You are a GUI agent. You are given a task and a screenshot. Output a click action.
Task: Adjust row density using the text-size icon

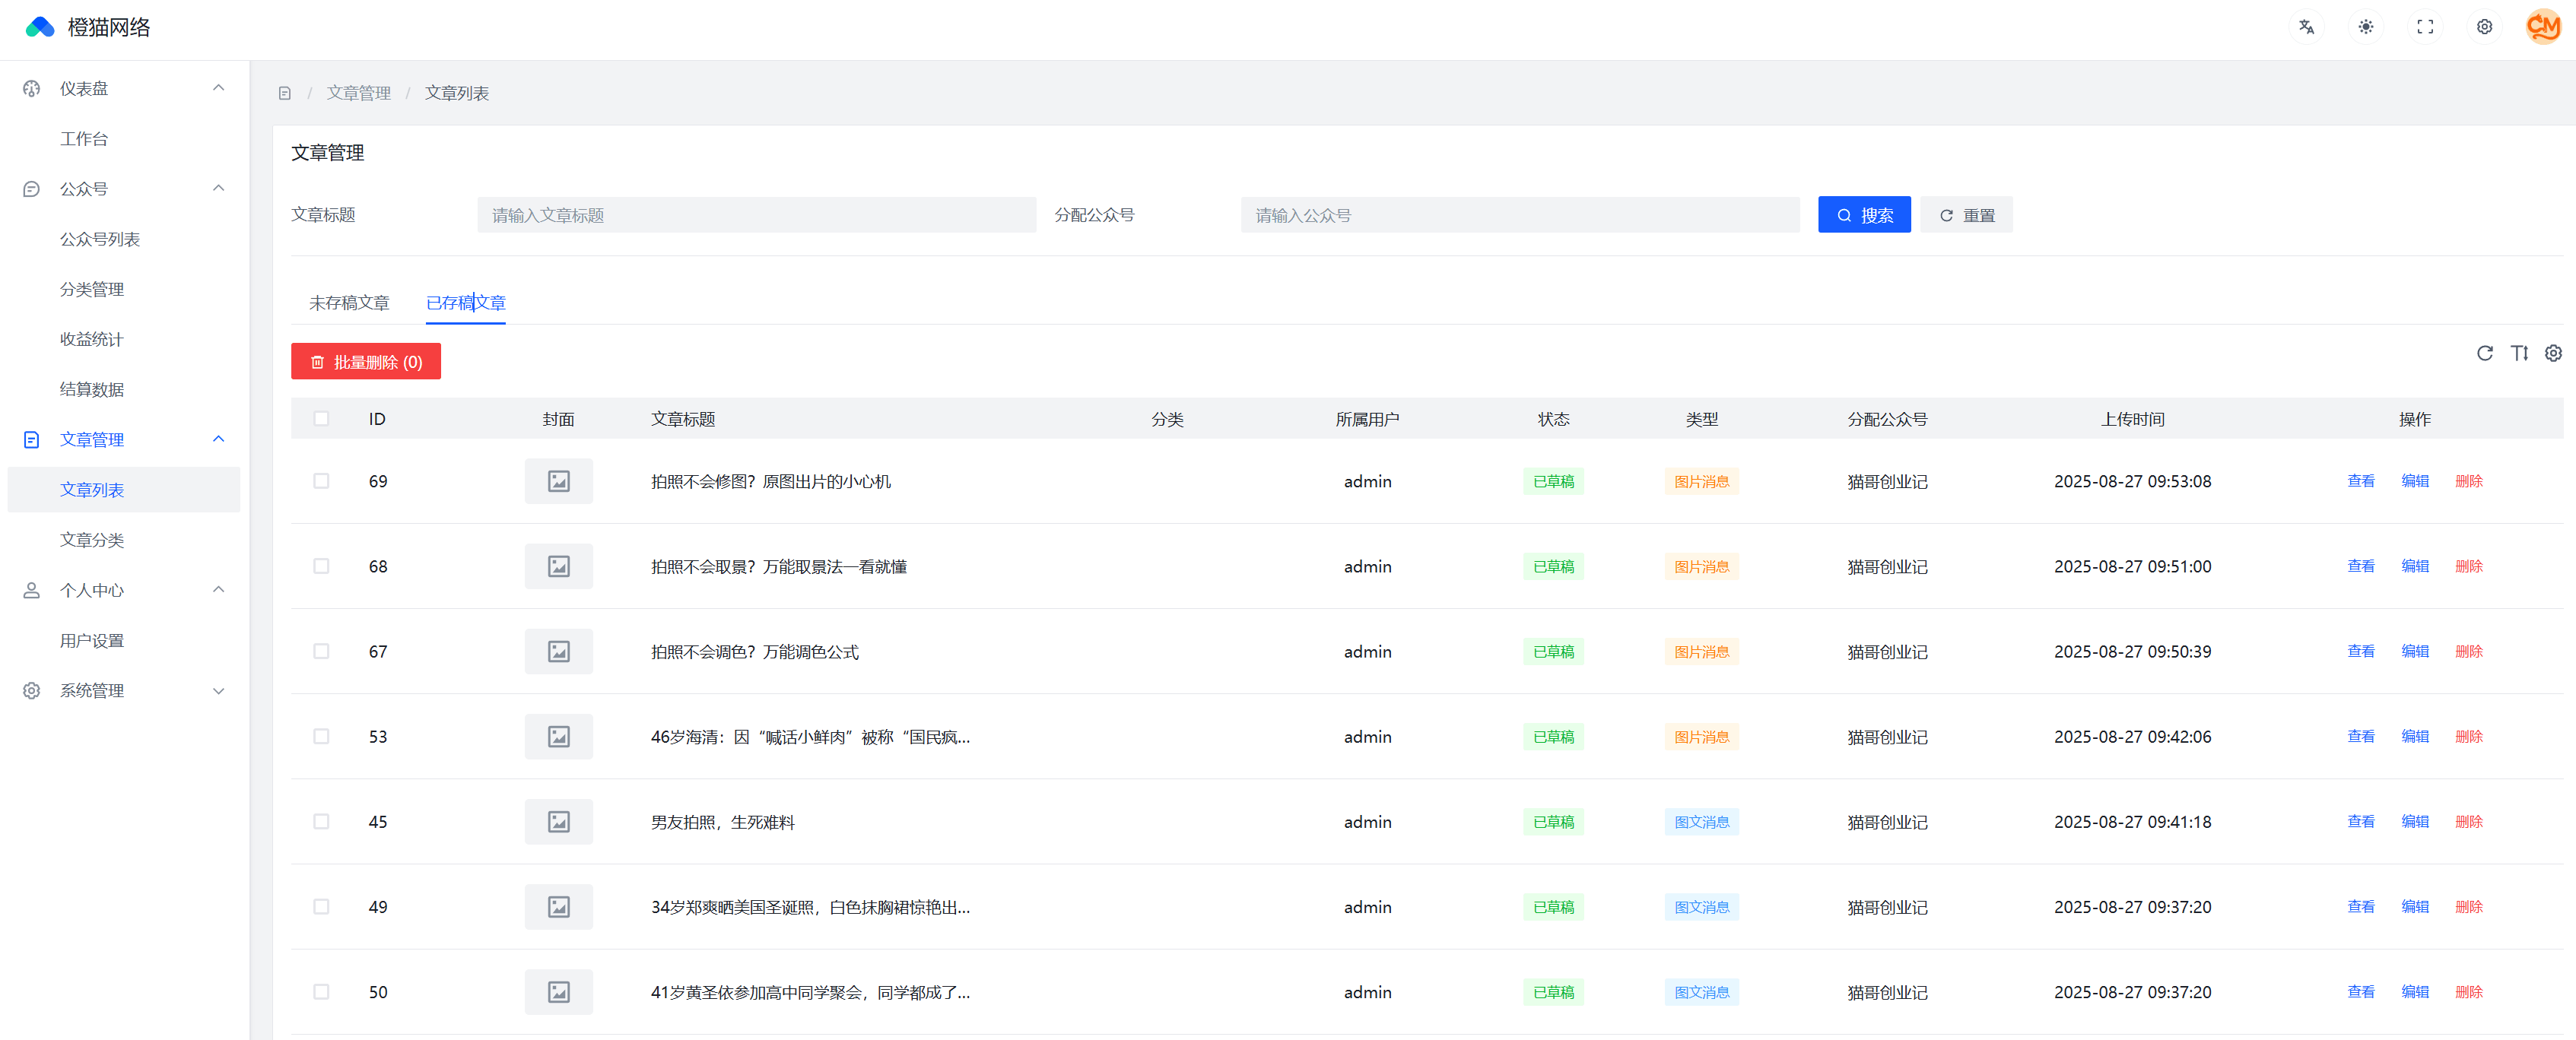[2520, 353]
